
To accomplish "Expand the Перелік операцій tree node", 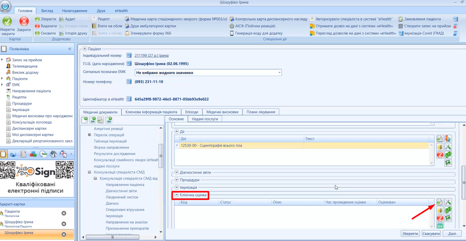I will click(x=90, y=135).
